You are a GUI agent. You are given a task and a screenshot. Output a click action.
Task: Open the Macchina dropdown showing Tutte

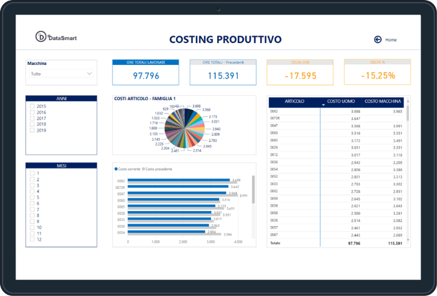pyautogui.click(x=61, y=74)
